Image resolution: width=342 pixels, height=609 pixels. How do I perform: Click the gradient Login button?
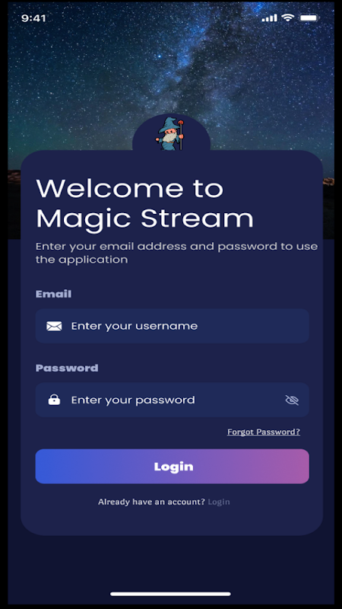[x=173, y=466]
